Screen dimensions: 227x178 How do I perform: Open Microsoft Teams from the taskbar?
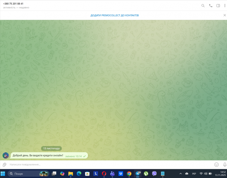coord(112,173)
